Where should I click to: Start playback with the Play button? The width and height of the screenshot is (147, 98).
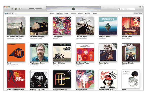coord(16,9)
